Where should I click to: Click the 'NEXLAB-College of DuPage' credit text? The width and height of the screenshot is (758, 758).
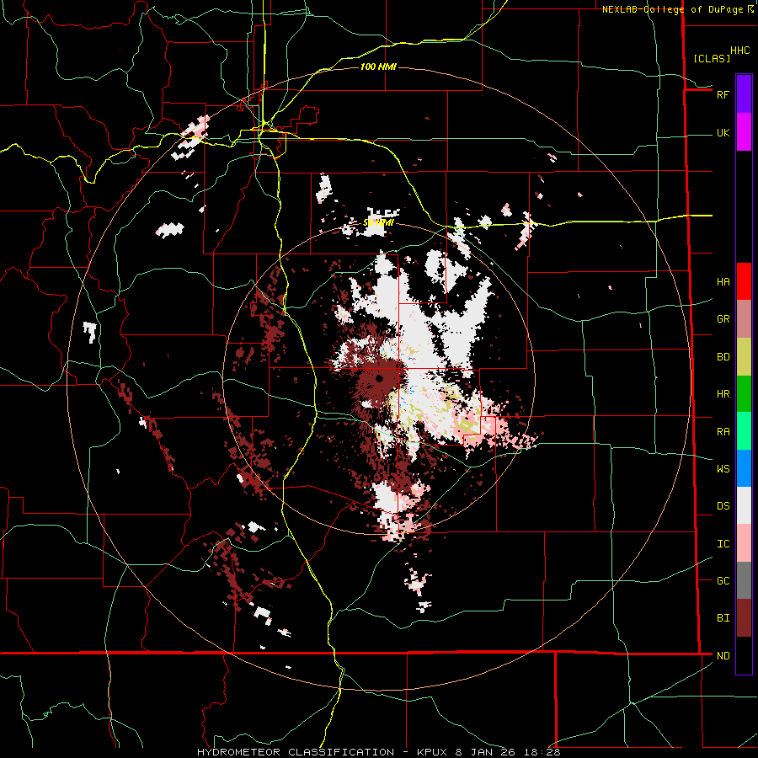click(672, 9)
